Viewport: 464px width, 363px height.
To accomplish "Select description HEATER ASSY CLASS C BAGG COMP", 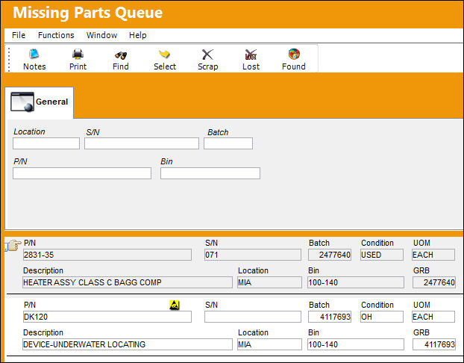I will click(x=128, y=282).
